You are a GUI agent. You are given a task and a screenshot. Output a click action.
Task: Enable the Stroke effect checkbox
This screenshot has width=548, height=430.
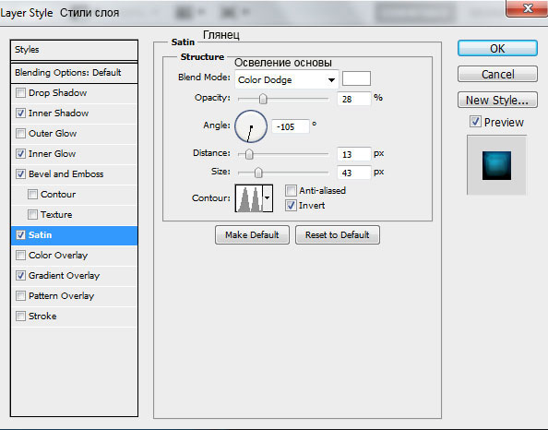click(20, 316)
